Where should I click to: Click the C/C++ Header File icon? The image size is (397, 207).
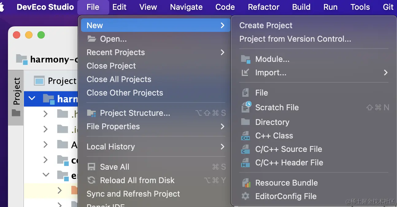click(245, 163)
